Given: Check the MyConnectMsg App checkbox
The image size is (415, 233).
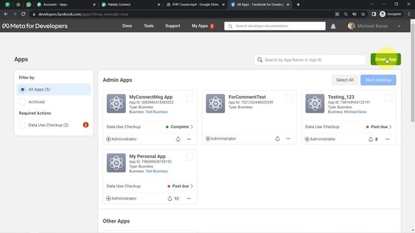Looking at the screenshot, I should click(x=190, y=98).
